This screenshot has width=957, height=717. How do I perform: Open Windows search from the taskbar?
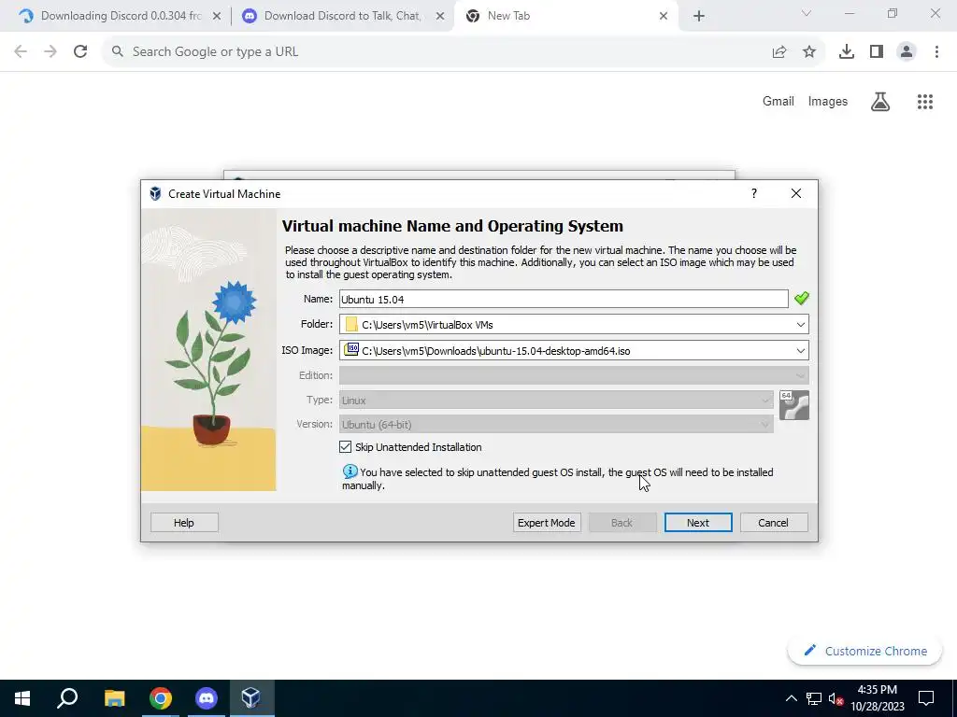[67, 698]
